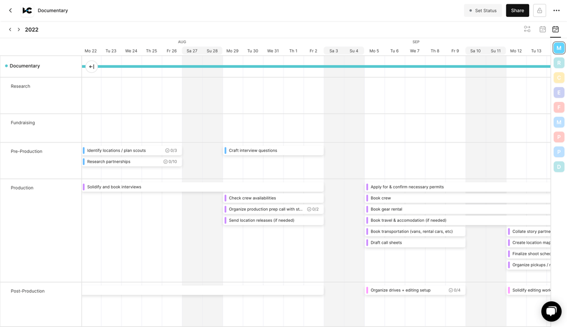This screenshot has width=567, height=327.
Task: Open the private sharing lock icon
Action: (540, 10)
